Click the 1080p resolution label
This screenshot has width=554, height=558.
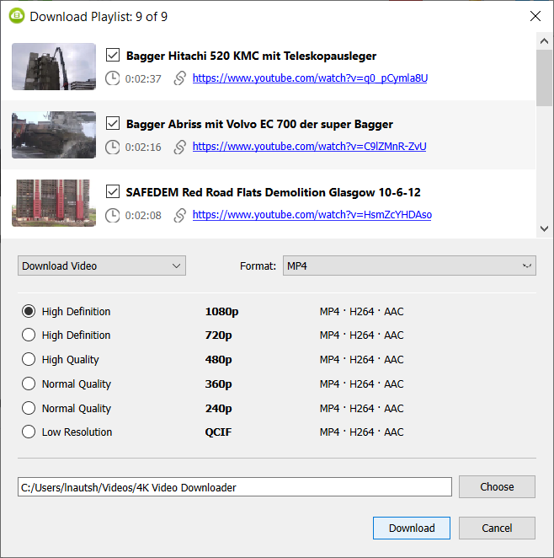(221, 312)
